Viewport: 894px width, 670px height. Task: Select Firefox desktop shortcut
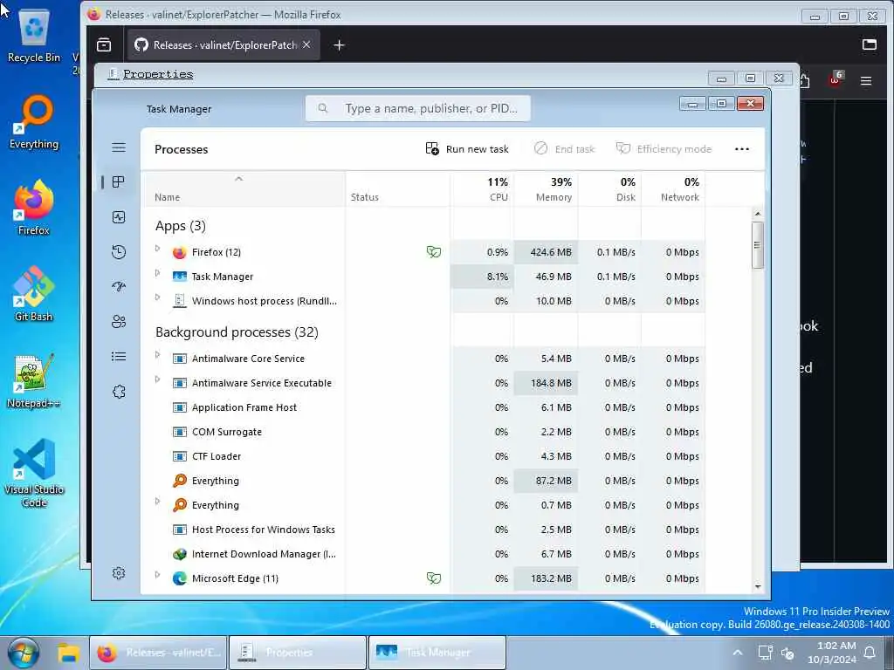click(x=34, y=208)
